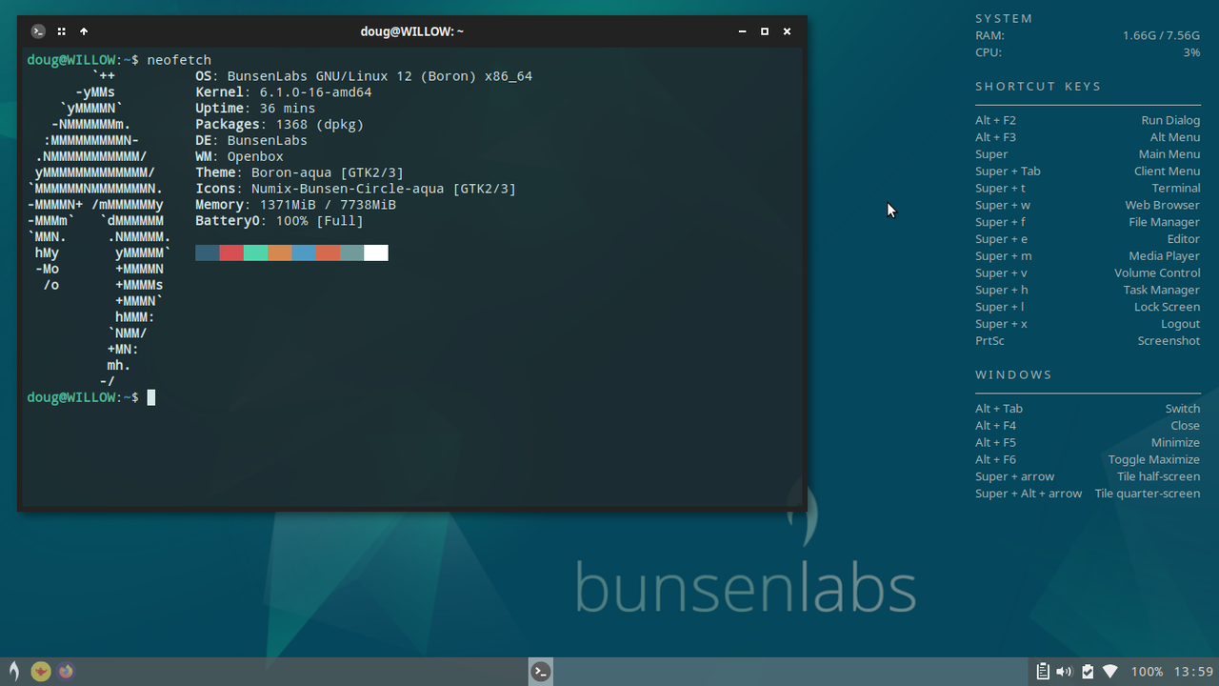Click the terminal prompt at the cursor
The height and width of the screenshot is (686, 1219).
(150, 397)
